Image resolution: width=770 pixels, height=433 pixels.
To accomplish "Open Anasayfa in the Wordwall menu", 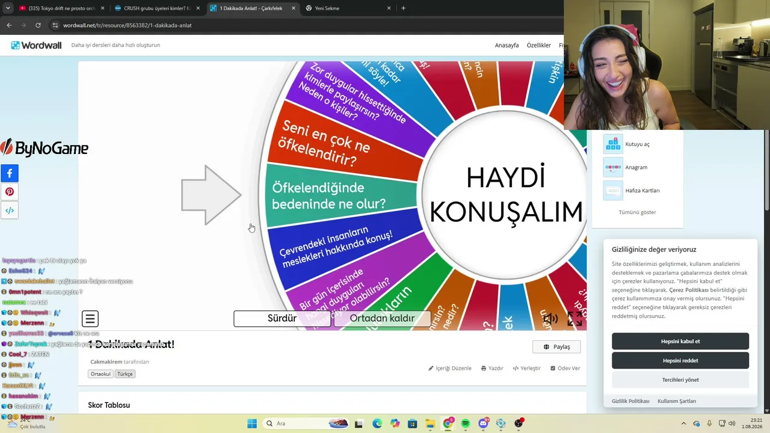I will [x=507, y=45].
